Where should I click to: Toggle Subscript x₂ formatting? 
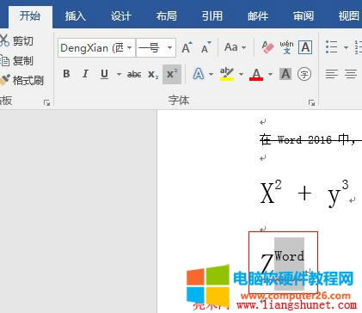click(x=153, y=74)
